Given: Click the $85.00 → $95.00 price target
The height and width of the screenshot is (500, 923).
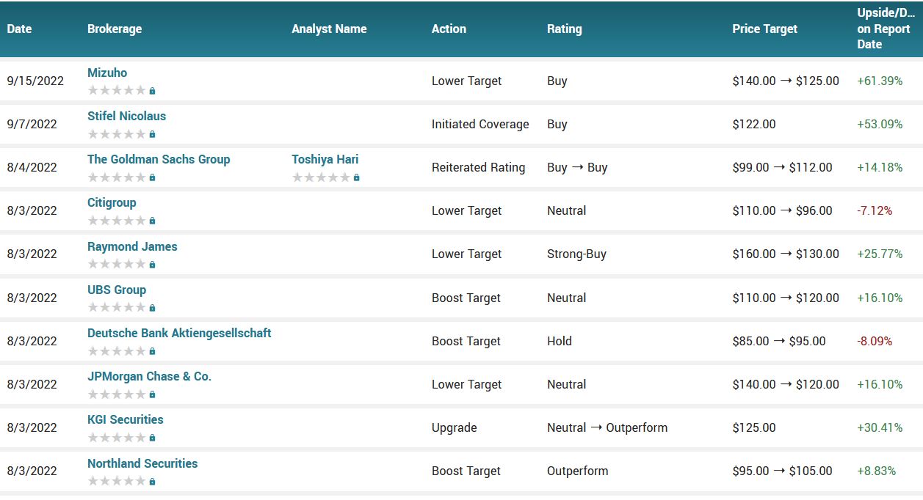Looking at the screenshot, I should (779, 341).
